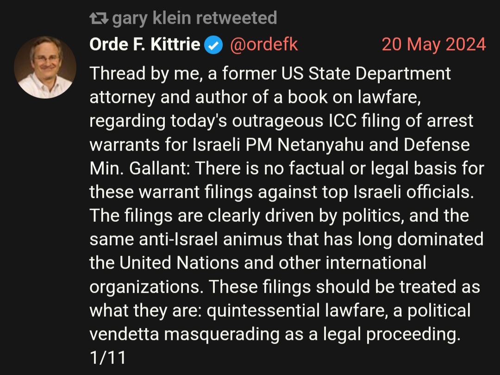Open the tweet via the 20 May 2024 date
Image resolution: width=500 pixels, height=375 pixels.
point(434,44)
